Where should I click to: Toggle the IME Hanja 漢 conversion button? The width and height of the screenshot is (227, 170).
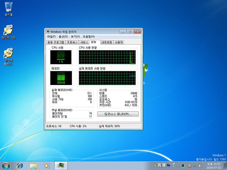164,165
